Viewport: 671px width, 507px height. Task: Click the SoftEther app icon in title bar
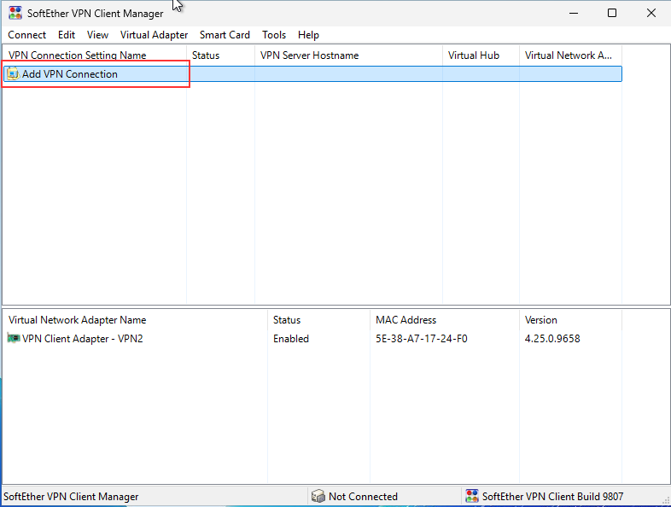pos(15,13)
